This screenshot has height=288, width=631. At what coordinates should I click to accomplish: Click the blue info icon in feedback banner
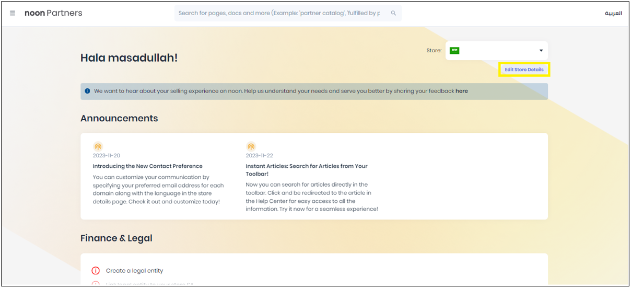(87, 91)
